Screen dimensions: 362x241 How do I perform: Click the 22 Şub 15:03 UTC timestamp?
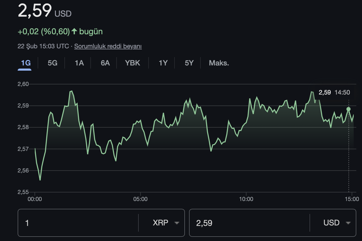point(43,46)
